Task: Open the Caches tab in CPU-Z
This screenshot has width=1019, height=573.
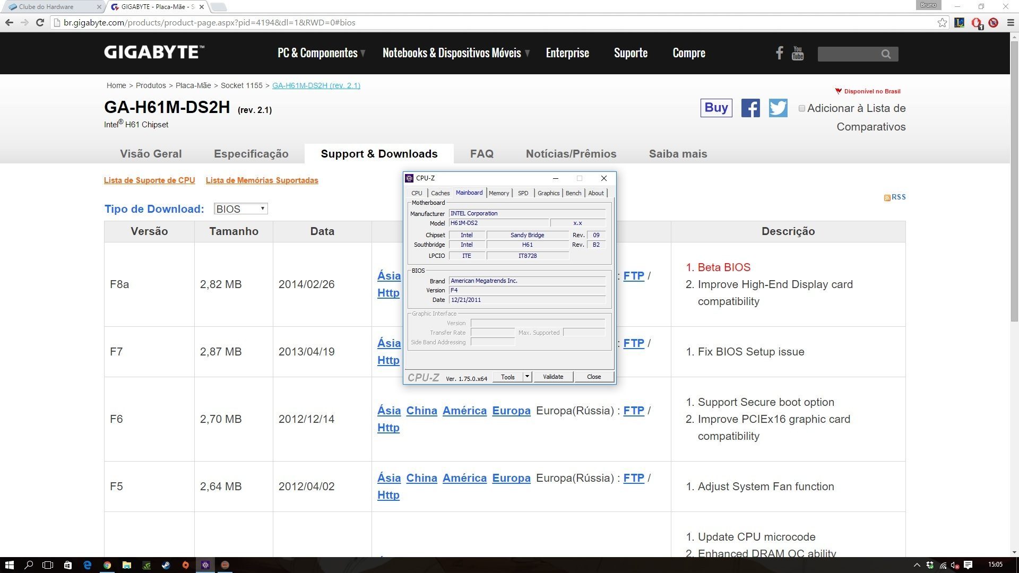Action: 440,193
